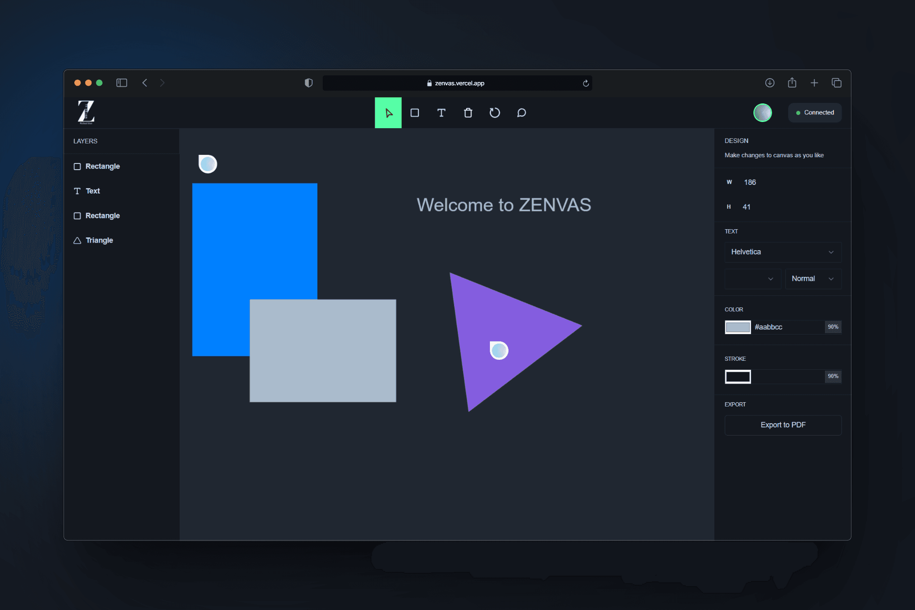Click the browser share icon

click(792, 82)
